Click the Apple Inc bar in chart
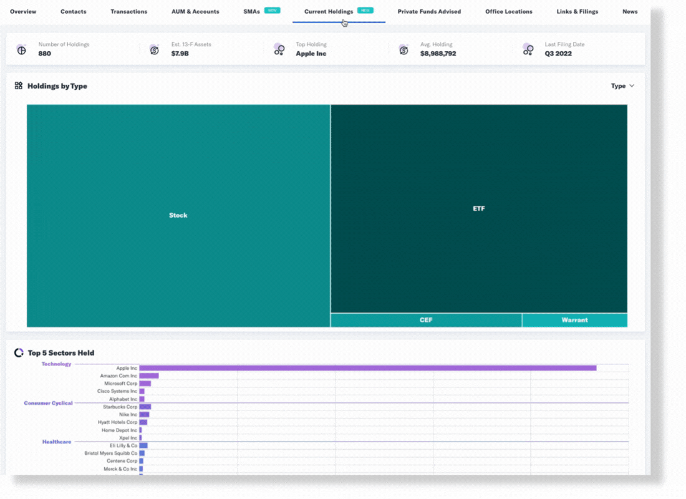This screenshot has height=499, width=686. [x=368, y=368]
